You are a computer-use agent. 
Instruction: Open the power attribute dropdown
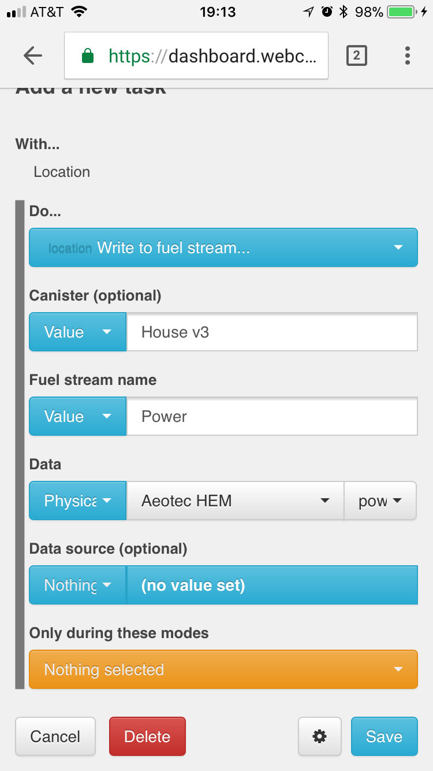click(x=380, y=501)
